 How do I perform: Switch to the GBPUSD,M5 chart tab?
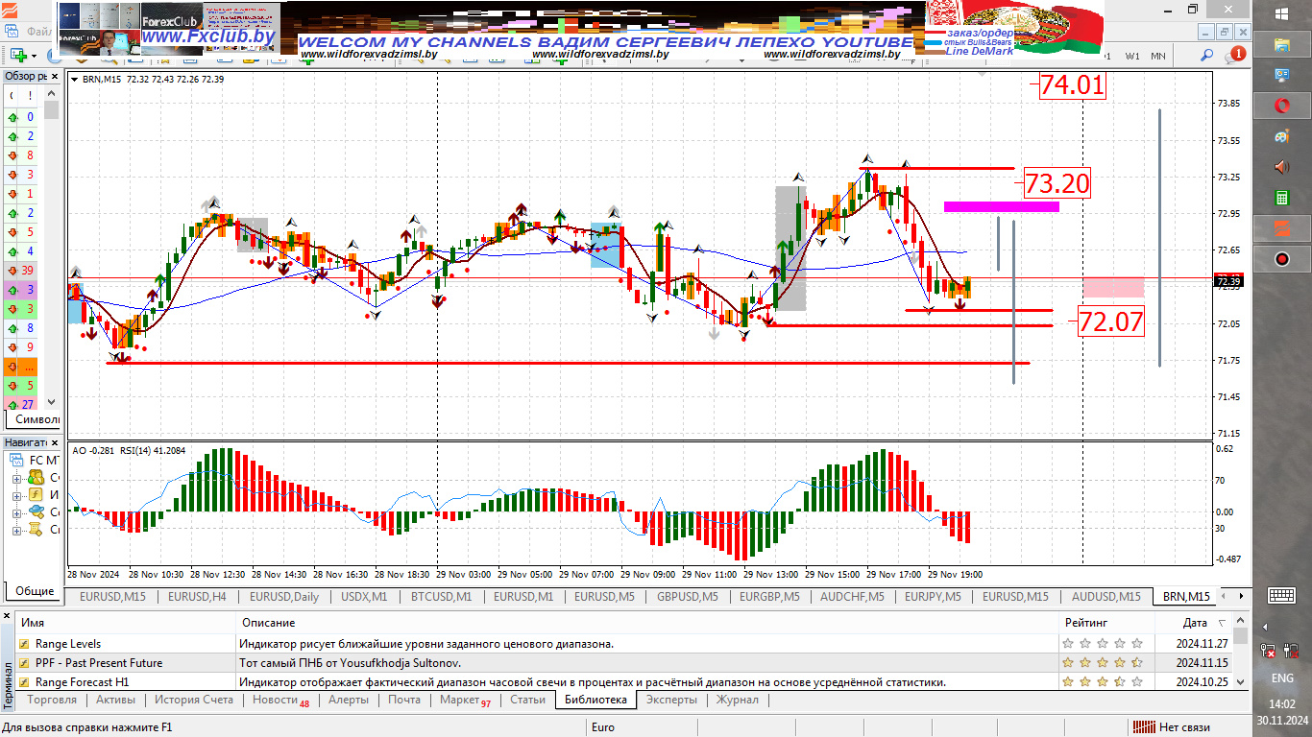[688, 596]
